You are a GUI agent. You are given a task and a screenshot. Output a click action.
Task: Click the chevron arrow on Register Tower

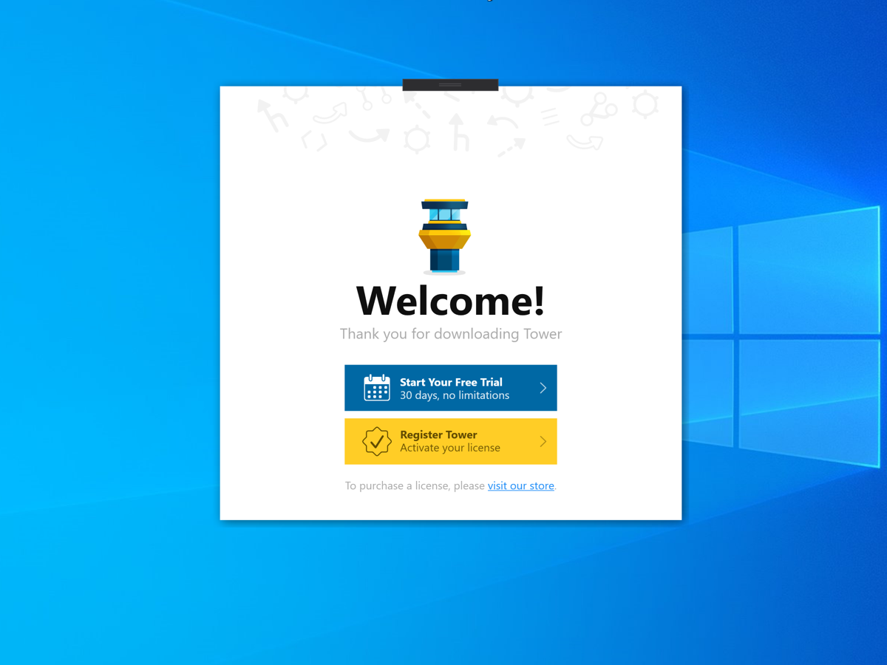(543, 442)
